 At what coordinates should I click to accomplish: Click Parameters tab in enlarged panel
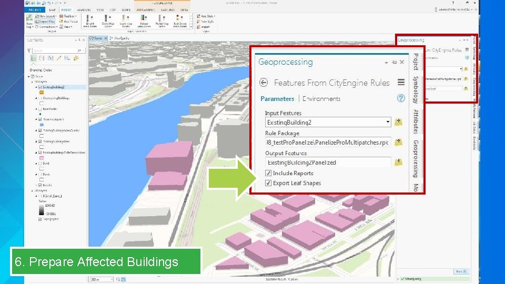(277, 99)
